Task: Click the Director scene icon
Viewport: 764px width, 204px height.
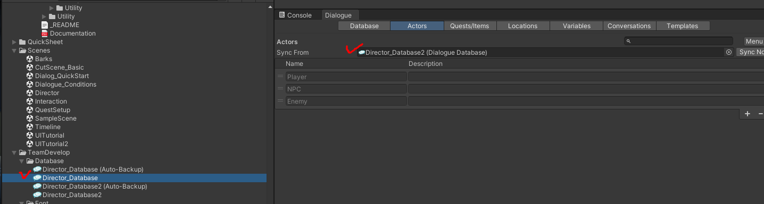Action: click(30, 93)
